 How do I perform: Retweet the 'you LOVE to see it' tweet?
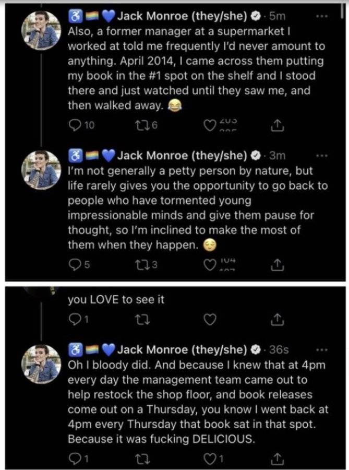142,320
